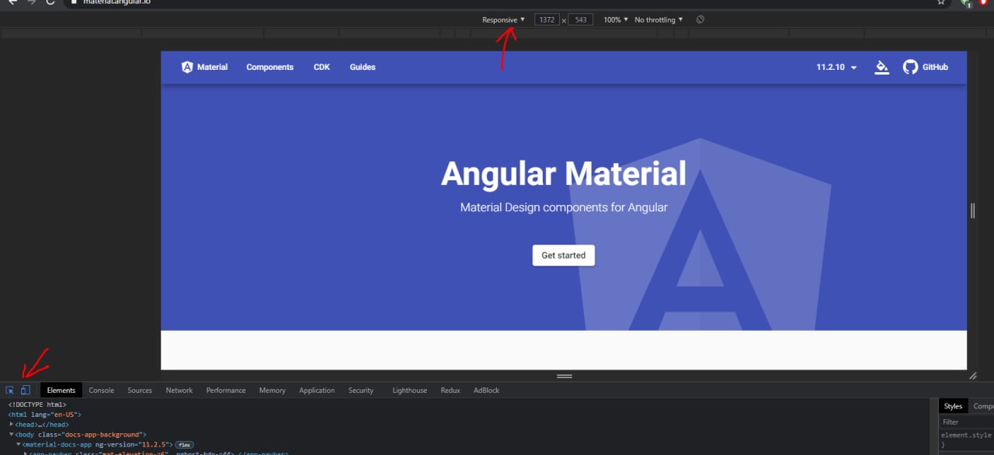994x455 pixels.
Task: Open the No throttling dropdown
Action: coord(659,19)
